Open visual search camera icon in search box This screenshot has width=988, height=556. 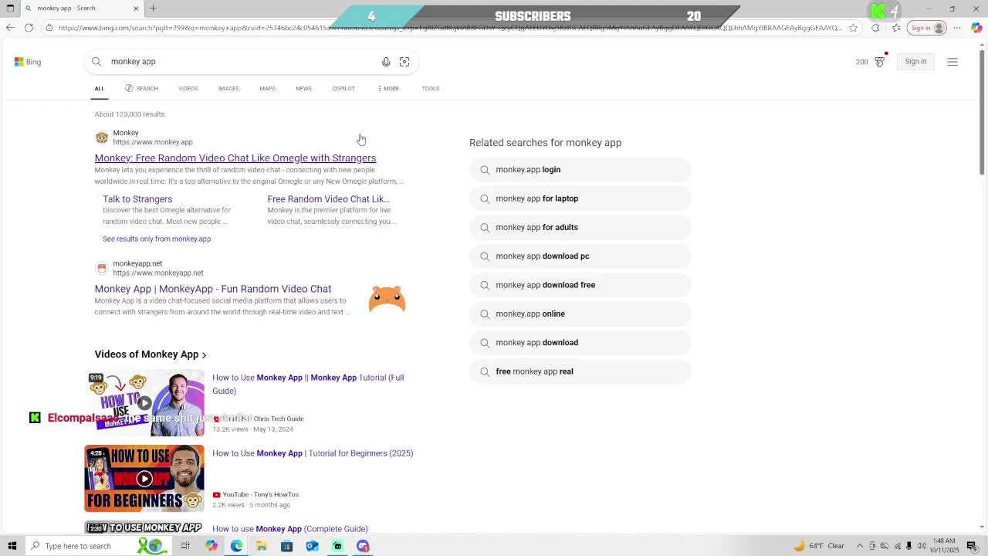click(x=404, y=62)
